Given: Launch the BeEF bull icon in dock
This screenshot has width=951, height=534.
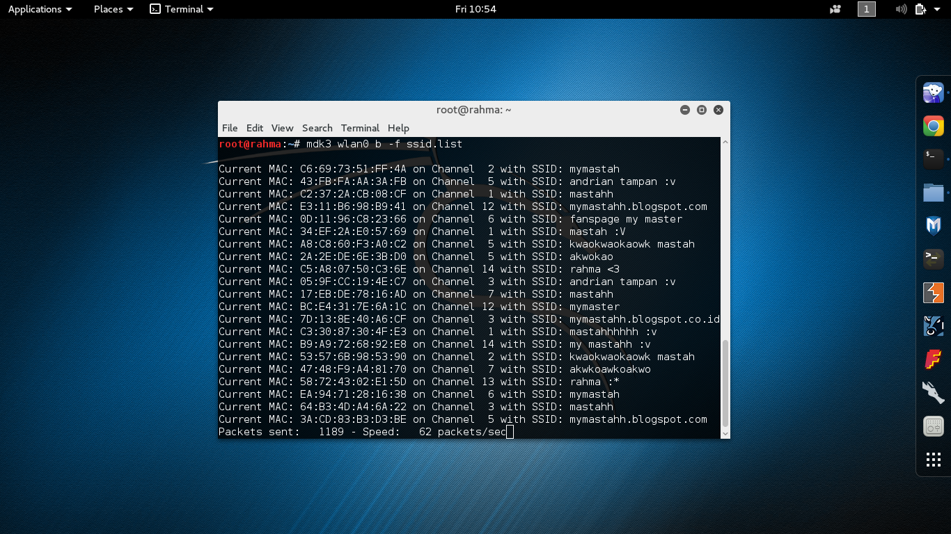Looking at the screenshot, I should click(933, 326).
